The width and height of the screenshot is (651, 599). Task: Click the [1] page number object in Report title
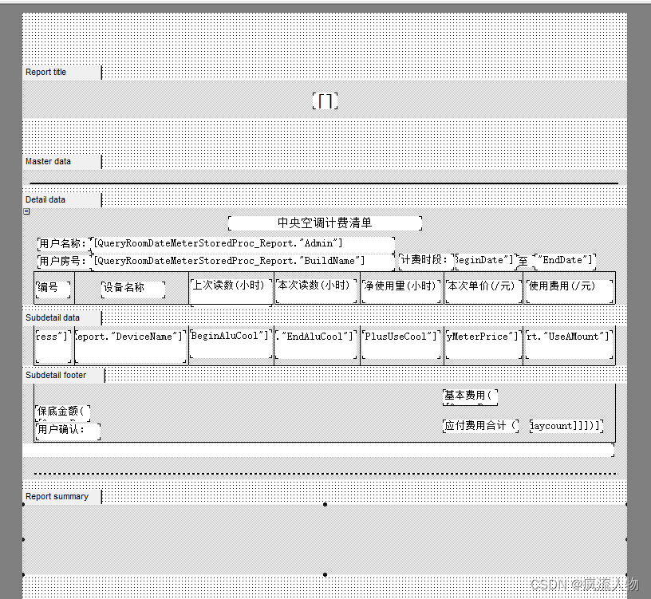tap(325, 100)
